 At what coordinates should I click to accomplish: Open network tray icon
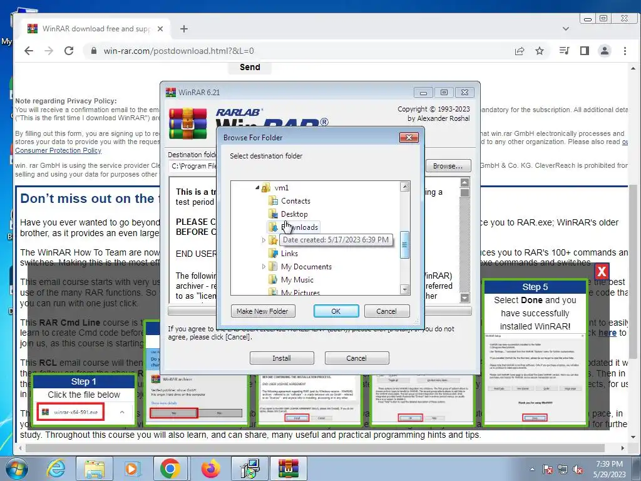(x=563, y=470)
